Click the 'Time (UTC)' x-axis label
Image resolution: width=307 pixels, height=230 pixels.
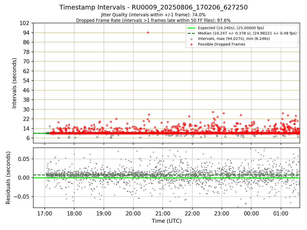(x=167, y=221)
